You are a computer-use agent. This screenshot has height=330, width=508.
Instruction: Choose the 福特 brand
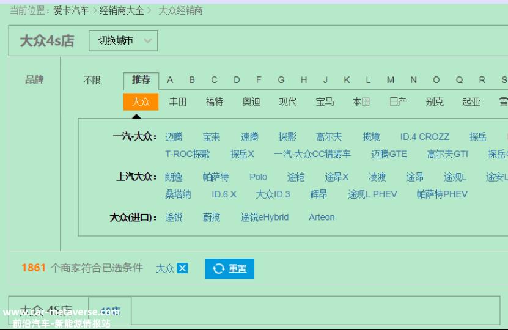coord(215,101)
